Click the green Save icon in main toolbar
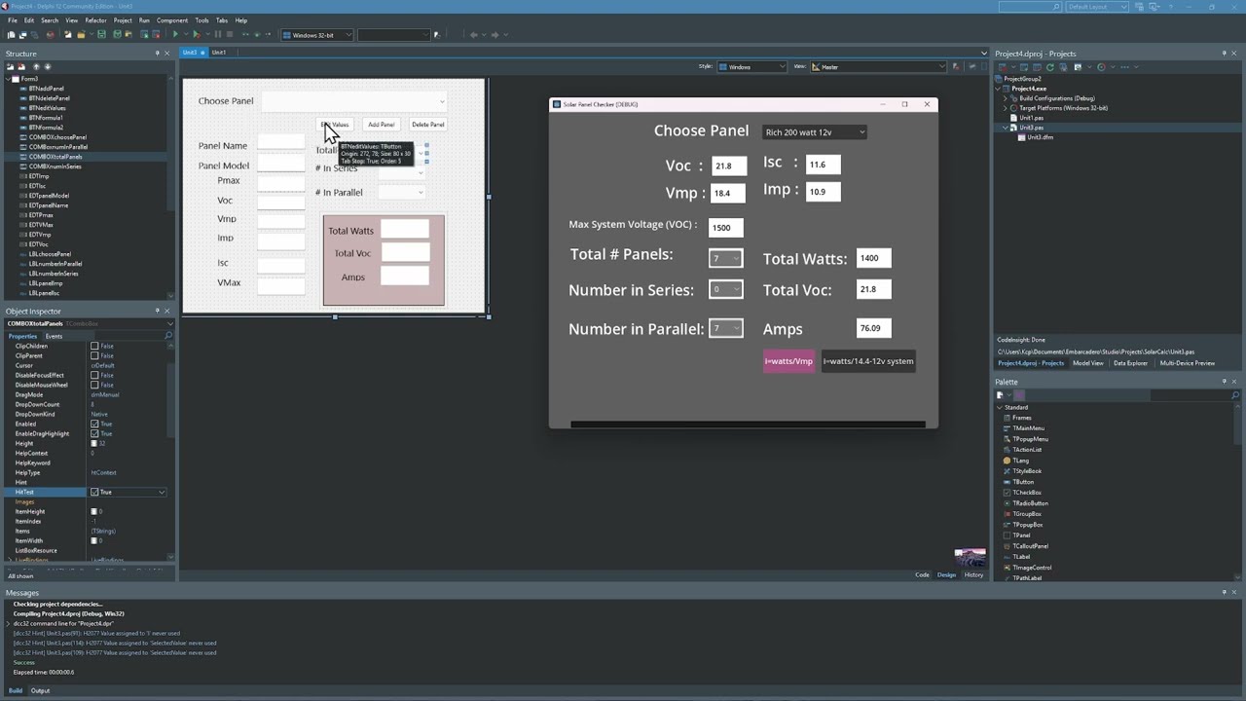 pos(101,34)
